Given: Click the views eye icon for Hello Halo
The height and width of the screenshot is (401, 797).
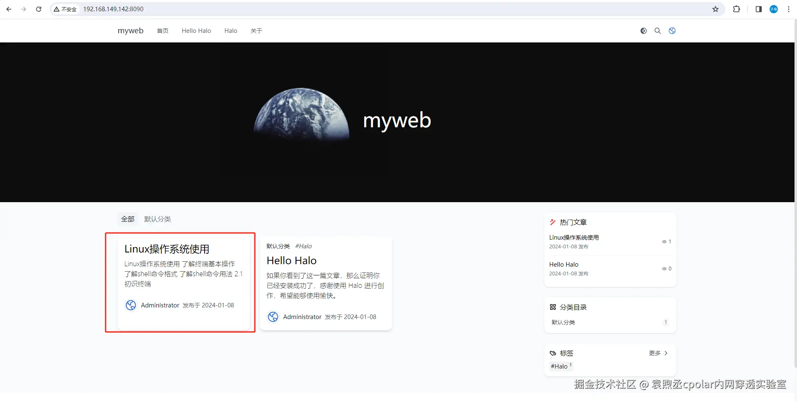Looking at the screenshot, I should [664, 269].
